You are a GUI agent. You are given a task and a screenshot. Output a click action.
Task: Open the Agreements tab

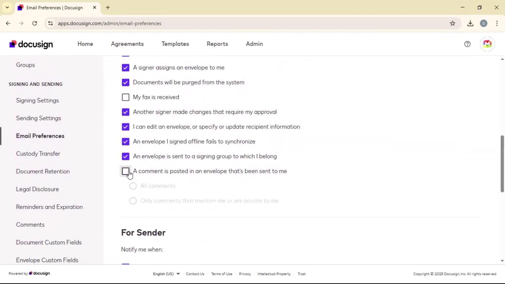point(127,44)
